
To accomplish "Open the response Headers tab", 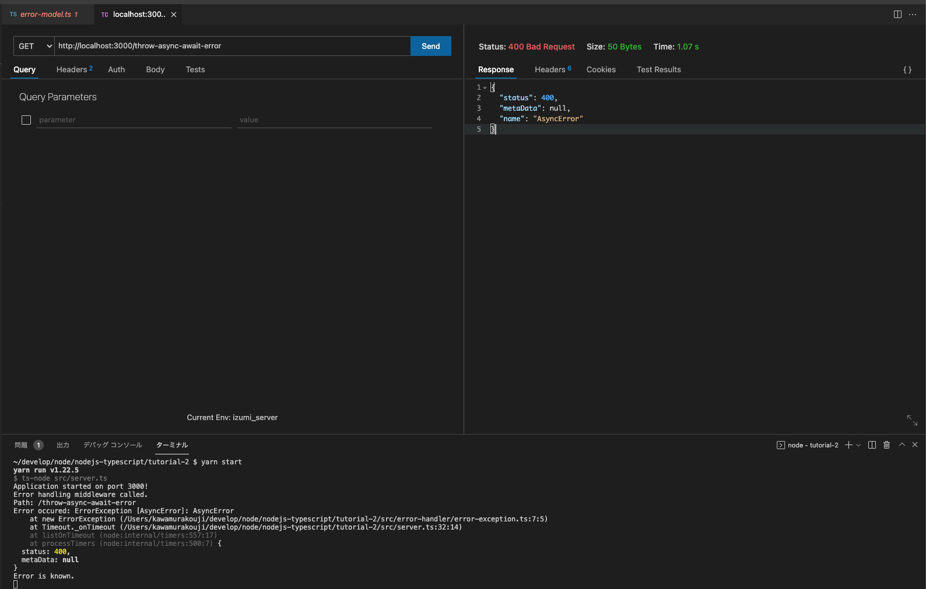I will (x=553, y=69).
